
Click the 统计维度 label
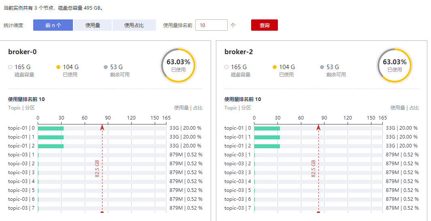13,25
